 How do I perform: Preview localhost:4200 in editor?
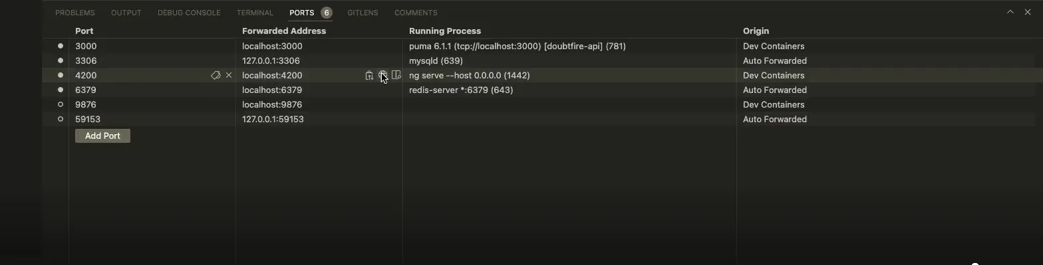[x=396, y=75]
